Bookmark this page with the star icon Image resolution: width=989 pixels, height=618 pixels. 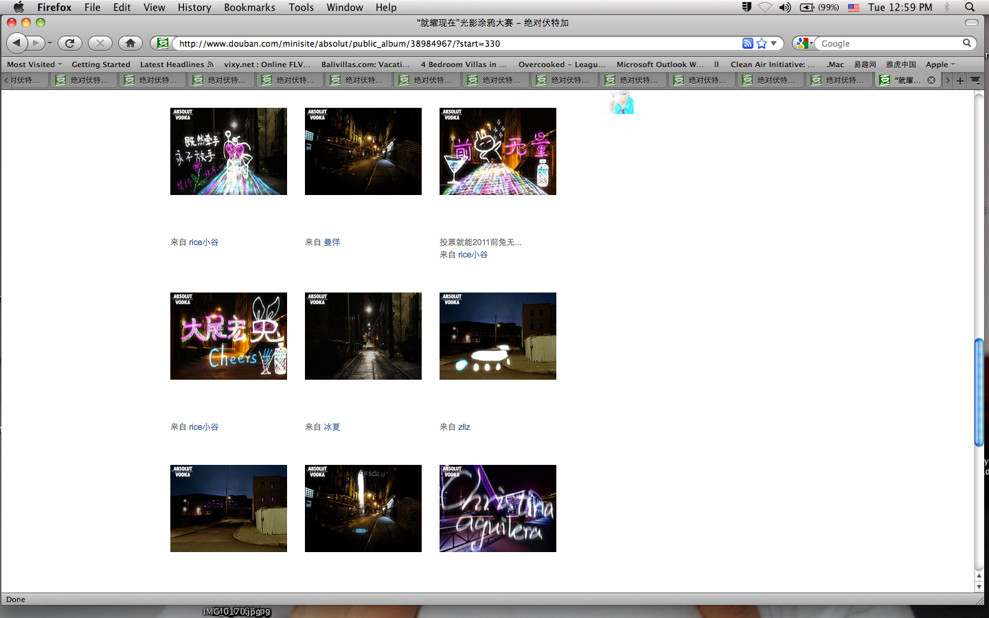(762, 43)
